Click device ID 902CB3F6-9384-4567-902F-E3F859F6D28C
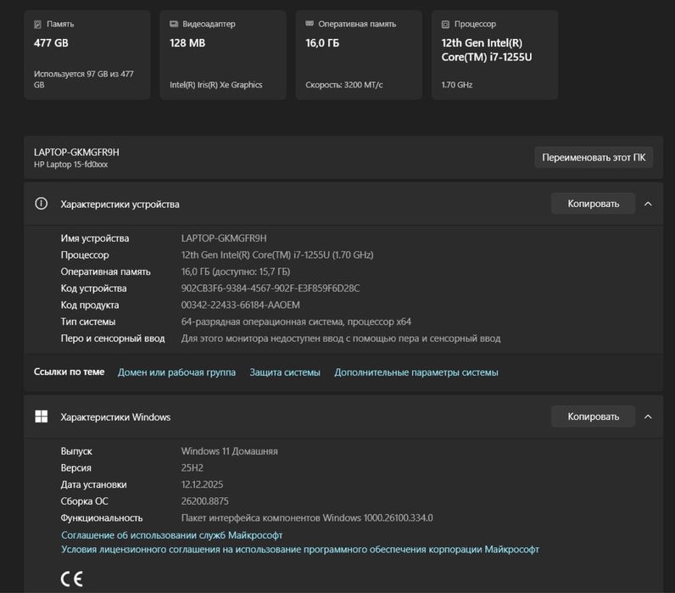 (271, 288)
